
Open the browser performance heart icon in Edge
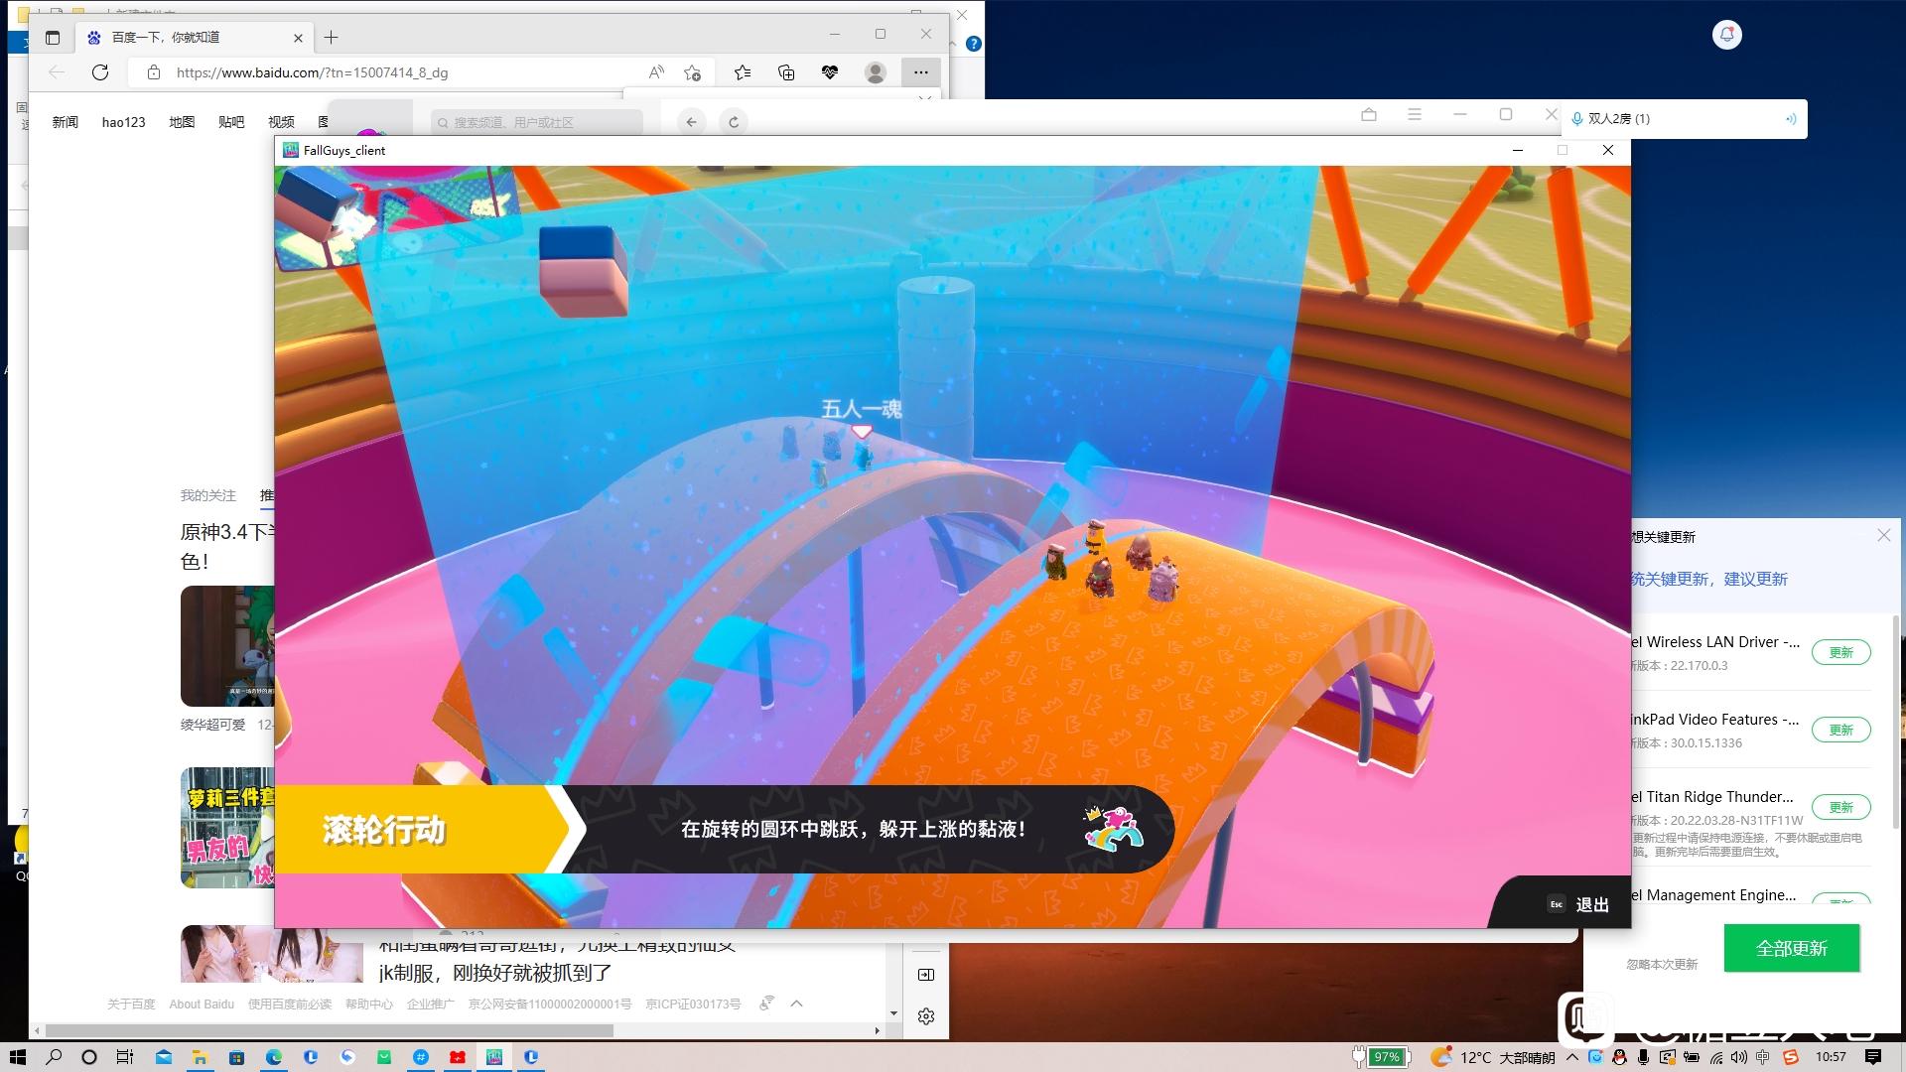point(830,72)
